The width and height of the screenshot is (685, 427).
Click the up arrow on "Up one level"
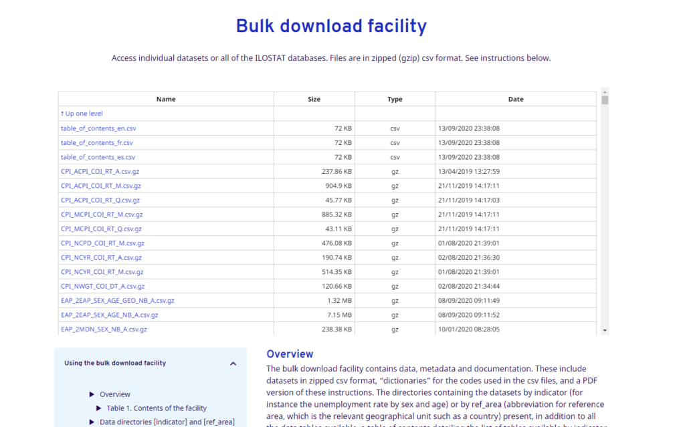click(x=62, y=114)
